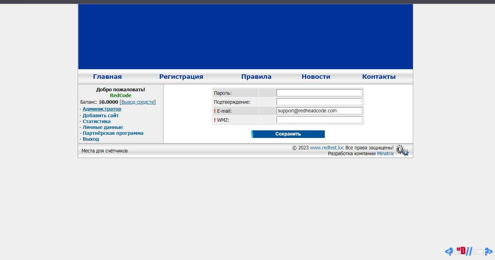Click the Места для счётчиков text
Viewport: 495px width, 260px height.
click(x=104, y=151)
